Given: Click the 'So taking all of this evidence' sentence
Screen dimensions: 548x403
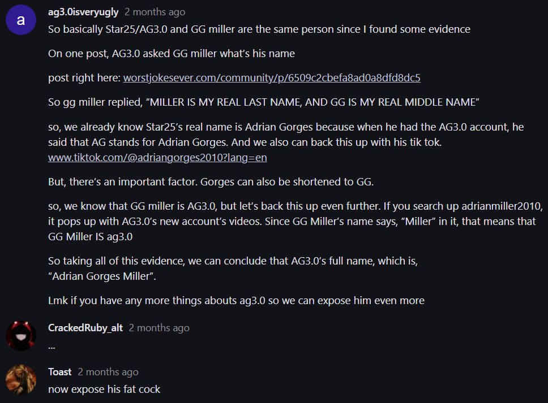Looking at the screenshot, I should pyautogui.click(x=233, y=261).
